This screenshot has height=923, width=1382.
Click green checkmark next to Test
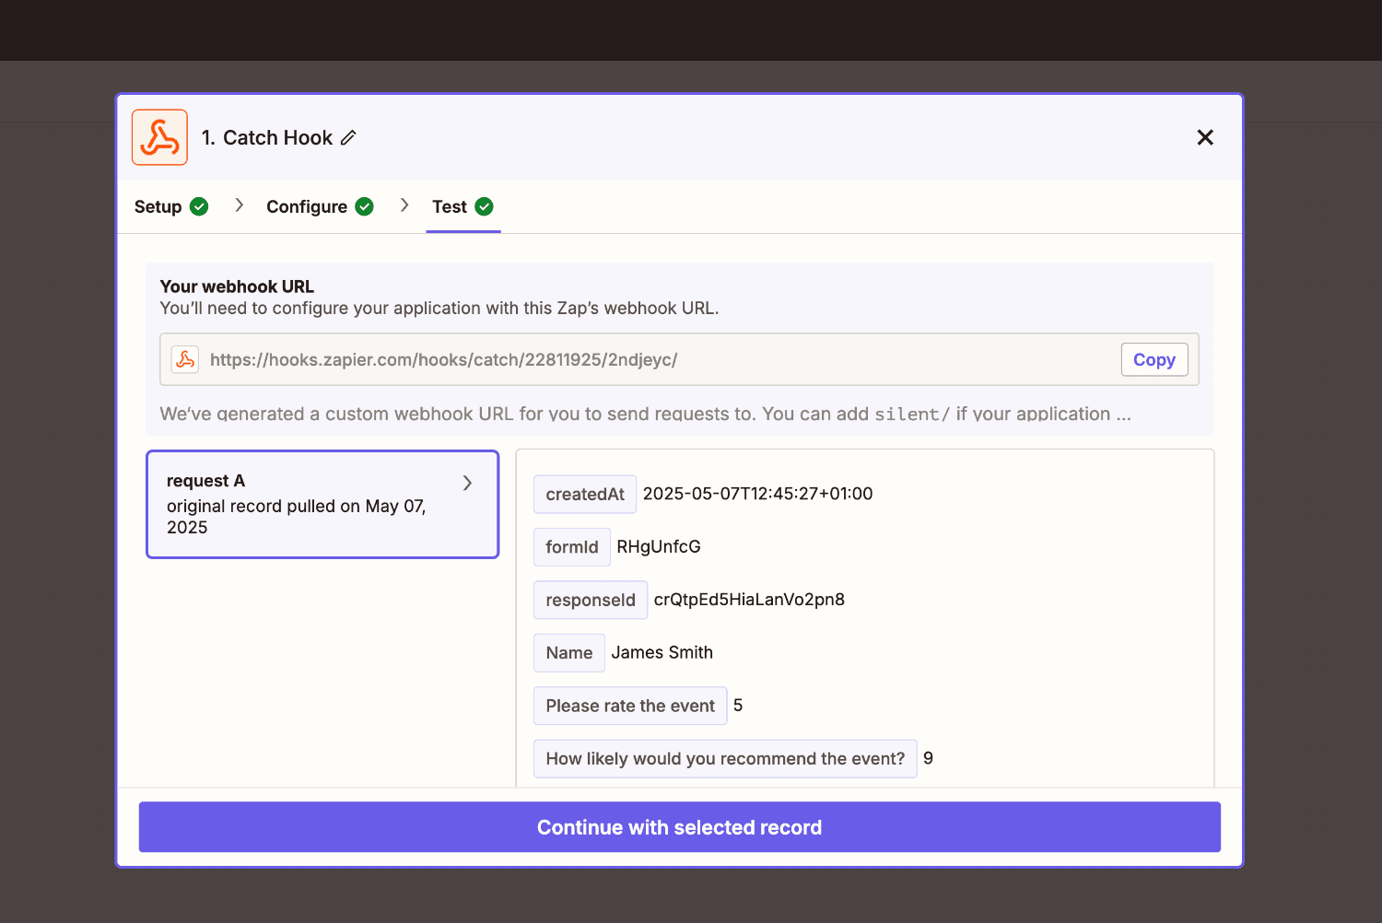click(x=485, y=206)
